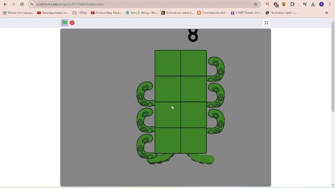
Task: Click the black number 8 above the character
Action: (x=193, y=35)
